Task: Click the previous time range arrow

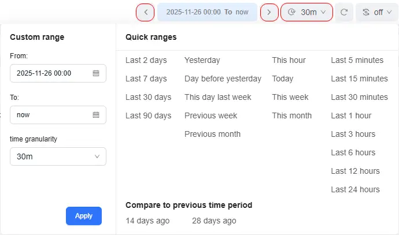Action: point(145,12)
